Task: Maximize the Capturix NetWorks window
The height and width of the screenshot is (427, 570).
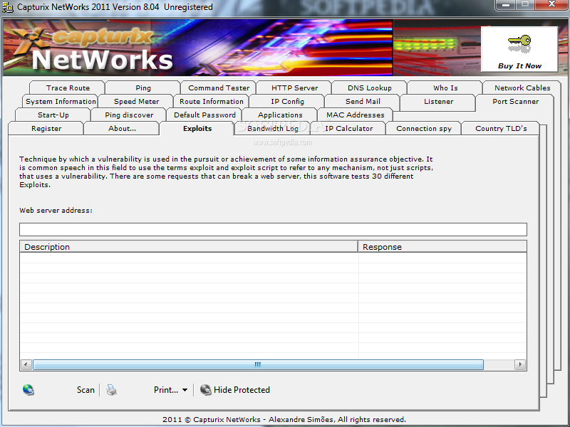Action: click(525, 5)
